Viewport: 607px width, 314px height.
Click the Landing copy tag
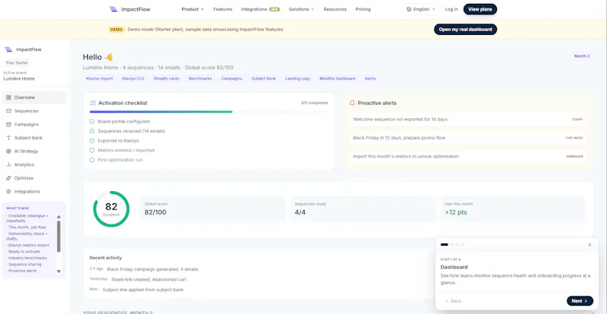297,79
